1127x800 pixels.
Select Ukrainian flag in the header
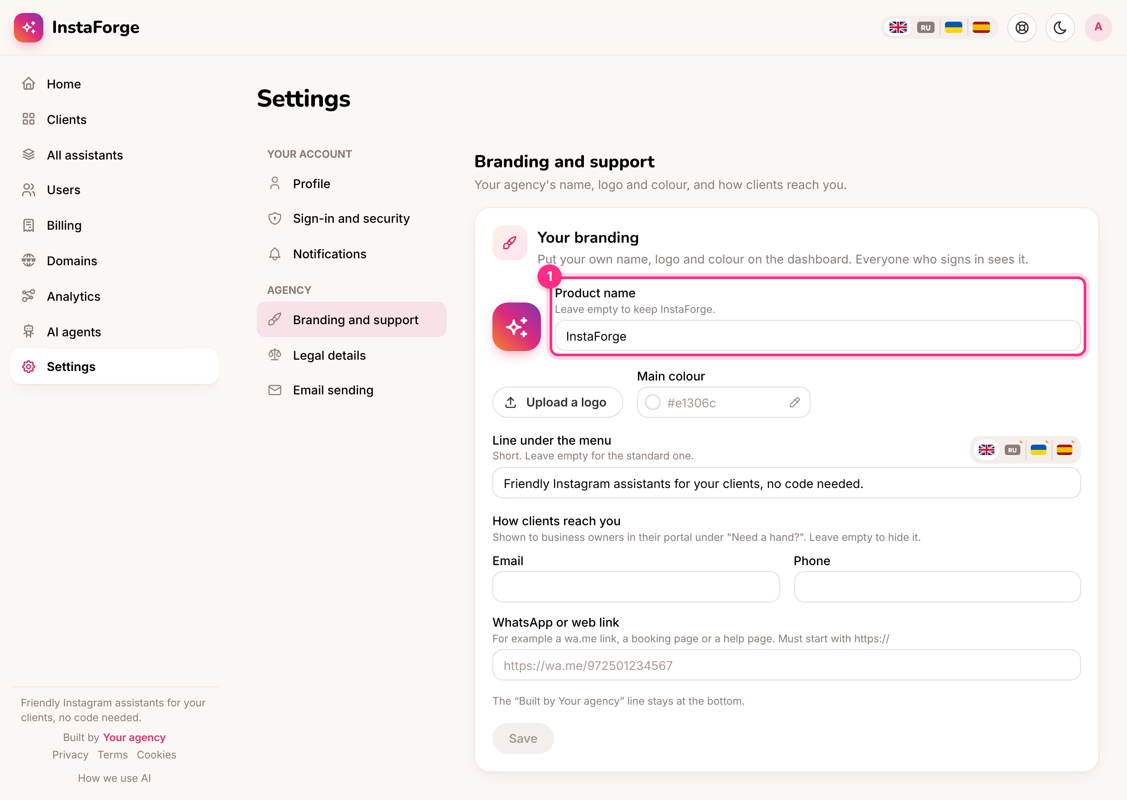[x=954, y=28]
